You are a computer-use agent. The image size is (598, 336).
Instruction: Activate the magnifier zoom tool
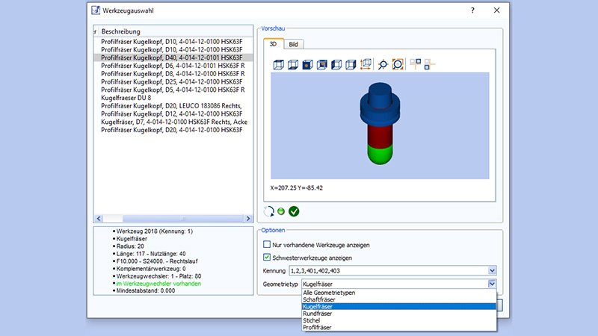point(383,64)
